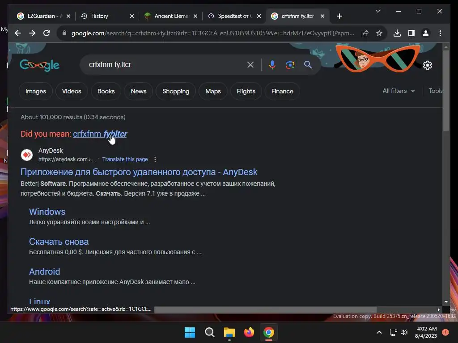Filter results by News

click(x=139, y=91)
